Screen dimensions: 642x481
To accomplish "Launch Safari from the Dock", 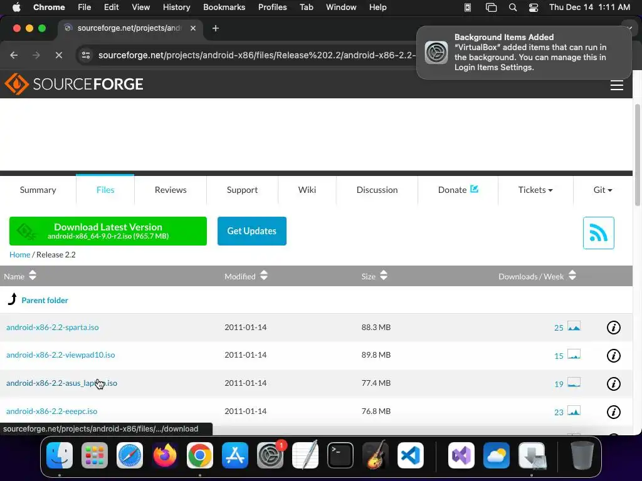I will click(130, 455).
